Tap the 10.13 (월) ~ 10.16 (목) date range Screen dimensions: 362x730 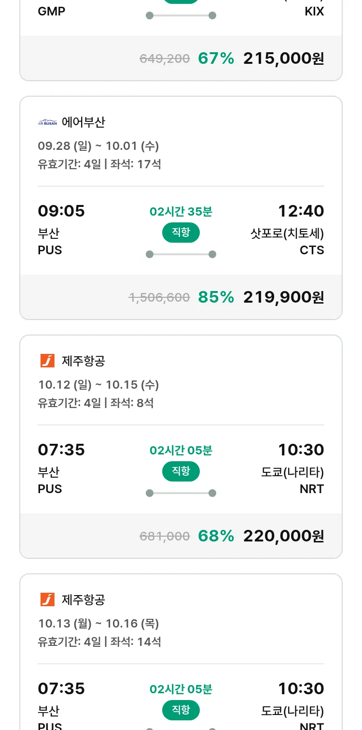coord(98,624)
